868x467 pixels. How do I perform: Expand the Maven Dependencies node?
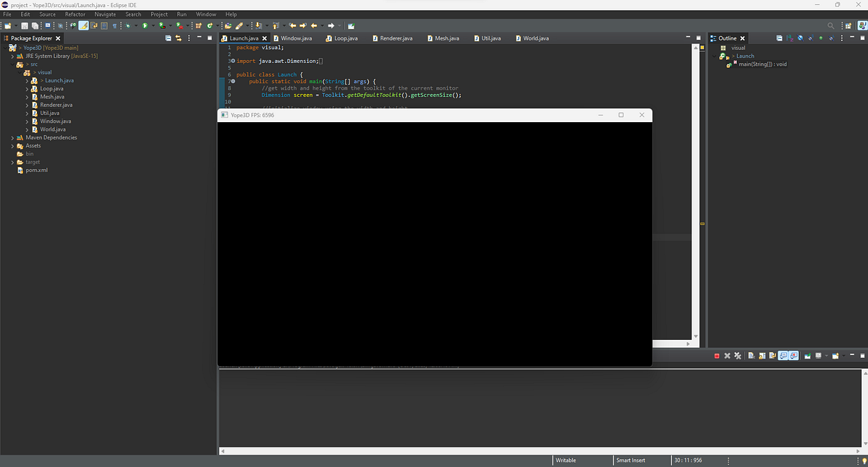pyautogui.click(x=12, y=137)
